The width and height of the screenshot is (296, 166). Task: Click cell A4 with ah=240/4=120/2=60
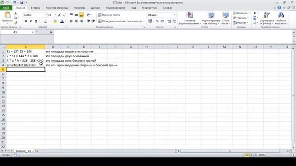pyautogui.click(x=25, y=65)
